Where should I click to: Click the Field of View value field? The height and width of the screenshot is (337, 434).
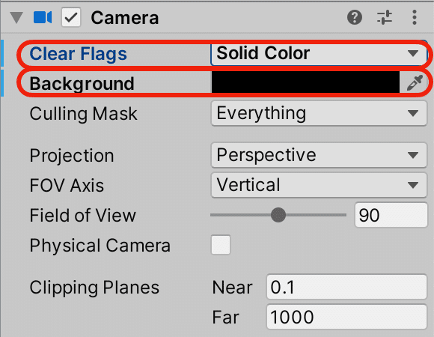[x=391, y=215]
